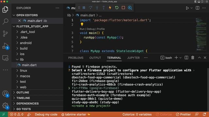This screenshot has width=209, height=117.
Task: Show code actions lightbulb on line 2
Action: pyautogui.click(x=82, y=24)
